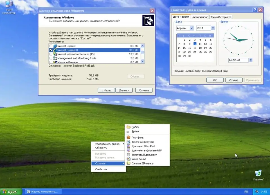This screenshot has height=195, width=270.
Task: Select day 10 in the calendar
Action: click(195, 44)
